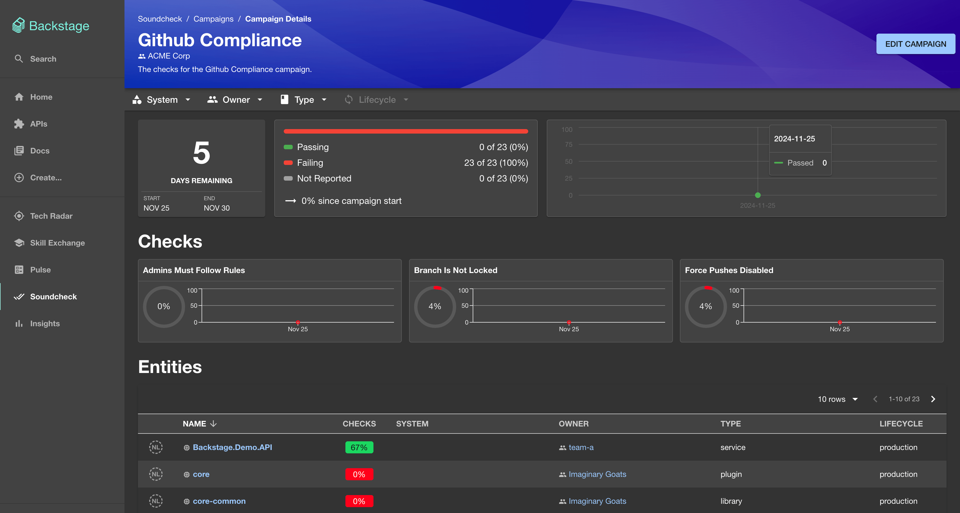Open the core-common entity link
Screen dimensions: 960x513
click(x=219, y=501)
